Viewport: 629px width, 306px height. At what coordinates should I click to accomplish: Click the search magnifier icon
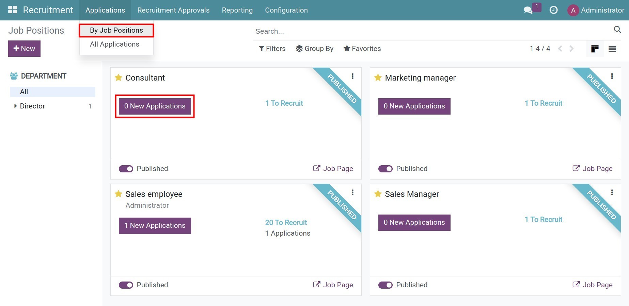pyautogui.click(x=617, y=30)
